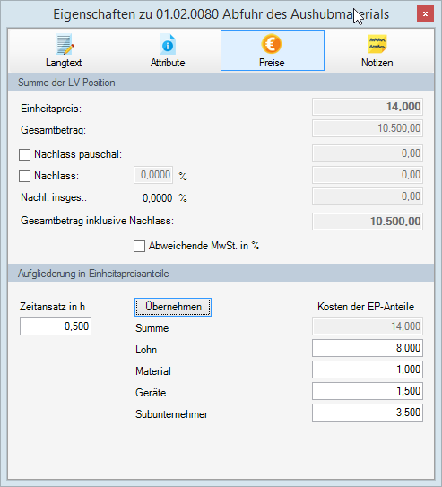The image size is (442, 487).
Task: Click the Geräte label
Action: pyautogui.click(x=151, y=393)
